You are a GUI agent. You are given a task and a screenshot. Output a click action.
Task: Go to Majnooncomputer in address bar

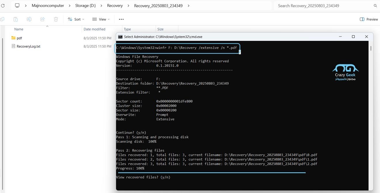[x=48, y=6]
